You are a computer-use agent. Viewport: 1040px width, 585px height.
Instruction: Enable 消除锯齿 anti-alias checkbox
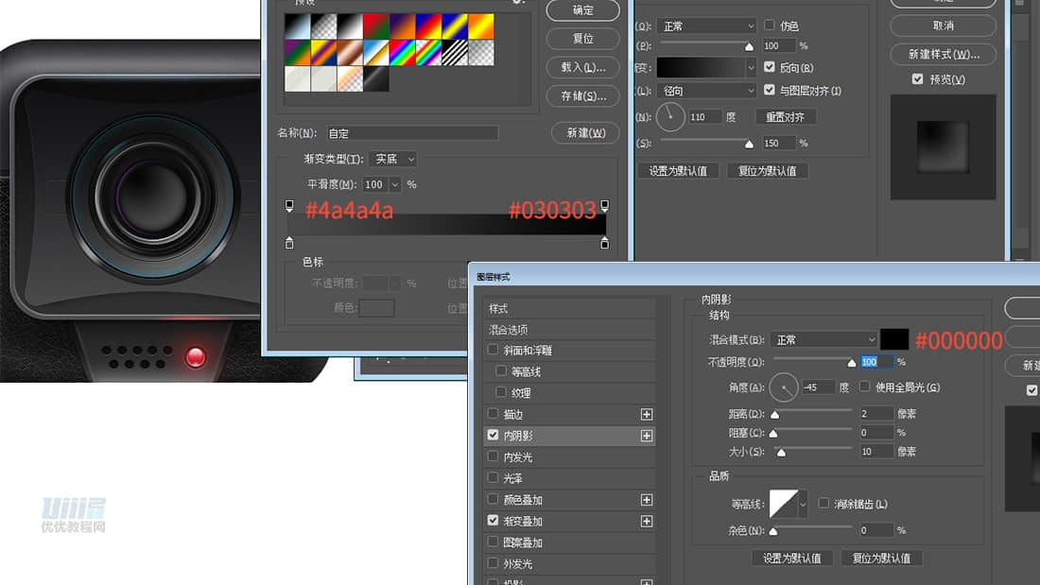coord(823,504)
